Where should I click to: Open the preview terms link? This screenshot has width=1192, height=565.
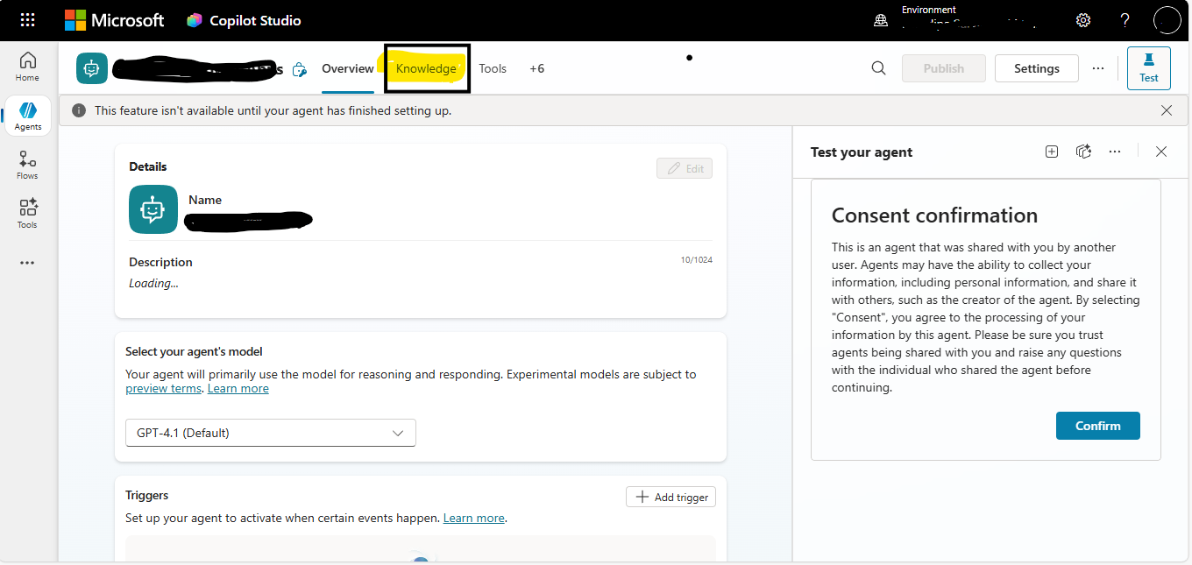pyautogui.click(x=164, y=389)
